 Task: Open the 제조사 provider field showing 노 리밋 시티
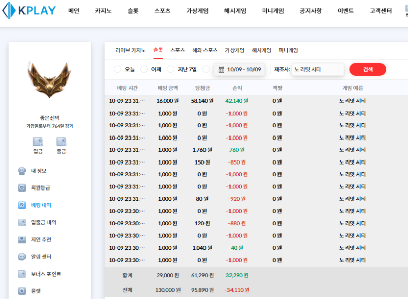tap(317, 69)
